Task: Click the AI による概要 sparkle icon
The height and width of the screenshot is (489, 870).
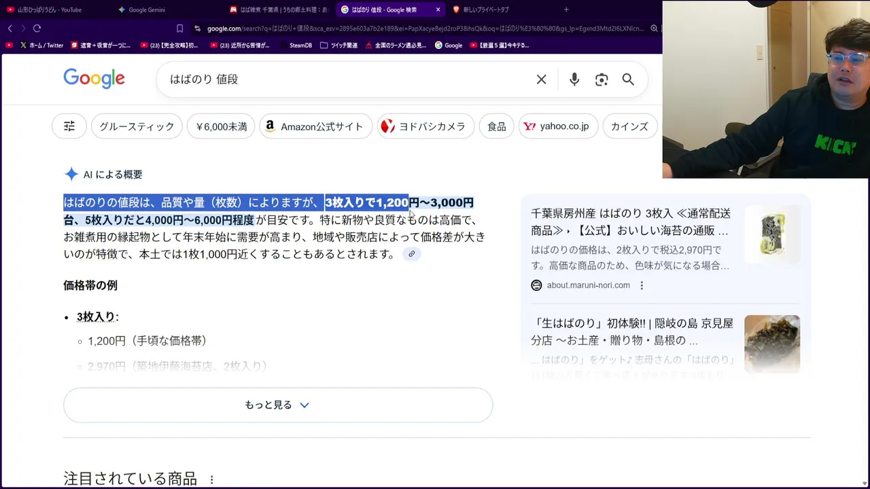Action: point(71,175)
